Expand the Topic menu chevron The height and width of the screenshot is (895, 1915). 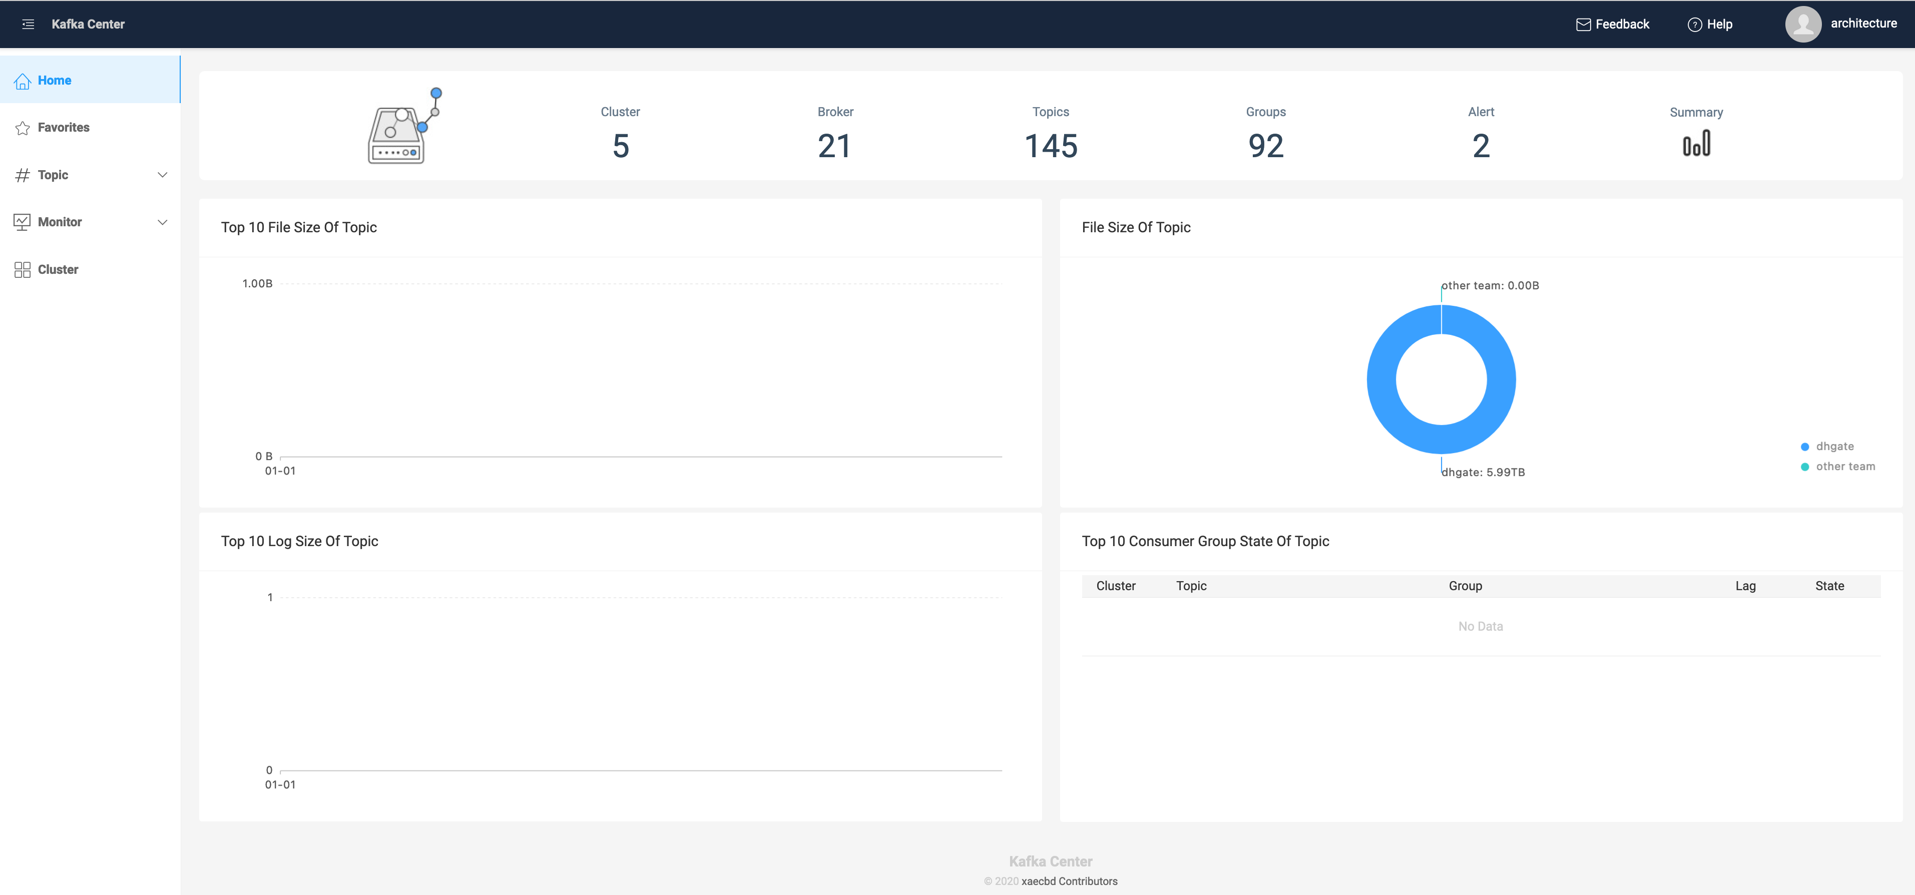click(x=162, y=175)
